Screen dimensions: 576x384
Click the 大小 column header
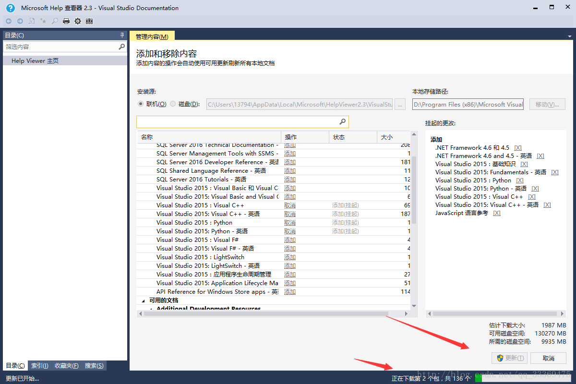click(394, 137)
